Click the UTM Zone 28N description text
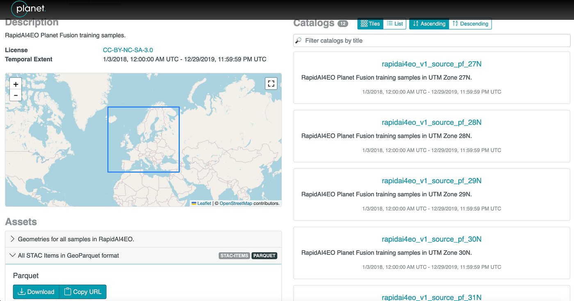This screenshot has width=574, height=301. (386, 136)
